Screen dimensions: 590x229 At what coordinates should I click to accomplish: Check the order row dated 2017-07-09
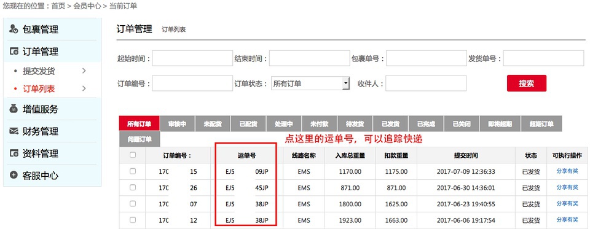(133, 171)
